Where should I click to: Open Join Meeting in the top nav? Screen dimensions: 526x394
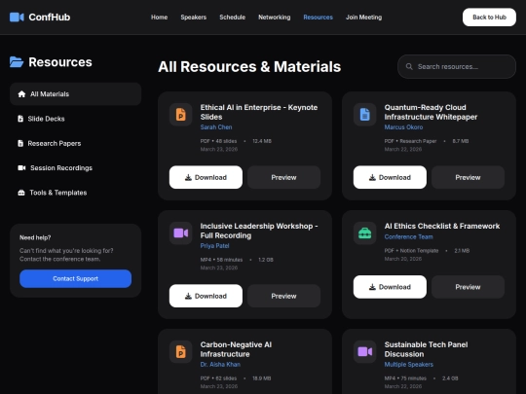coord(364,18)
